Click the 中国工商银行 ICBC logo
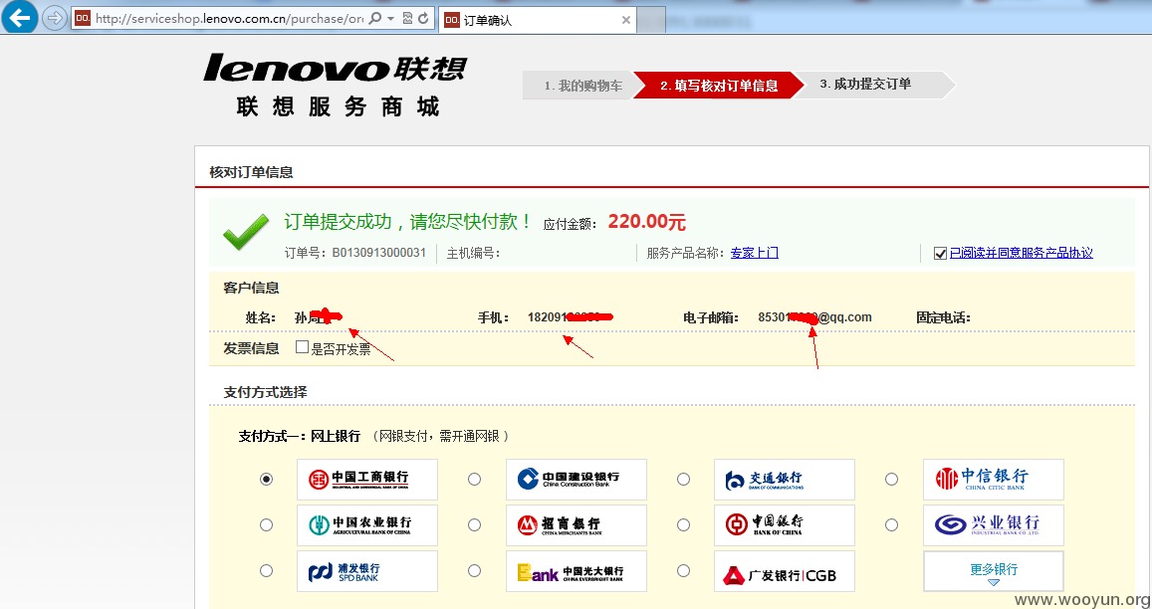 click(x=367, y=480)
